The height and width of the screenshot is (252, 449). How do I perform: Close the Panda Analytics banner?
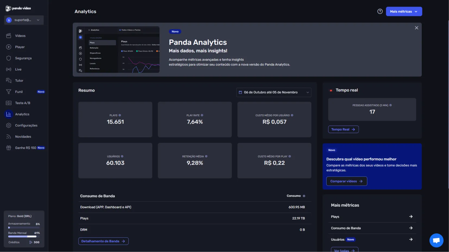(x=416, y=28)
